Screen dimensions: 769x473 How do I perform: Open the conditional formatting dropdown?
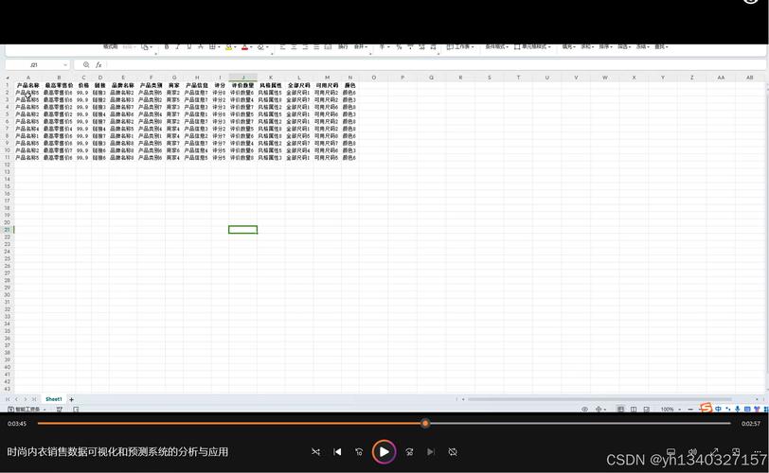click(x=497, y=47)
